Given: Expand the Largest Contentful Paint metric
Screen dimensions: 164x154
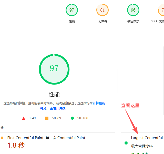Looking at the screenshot, I should tap(147, 138).
